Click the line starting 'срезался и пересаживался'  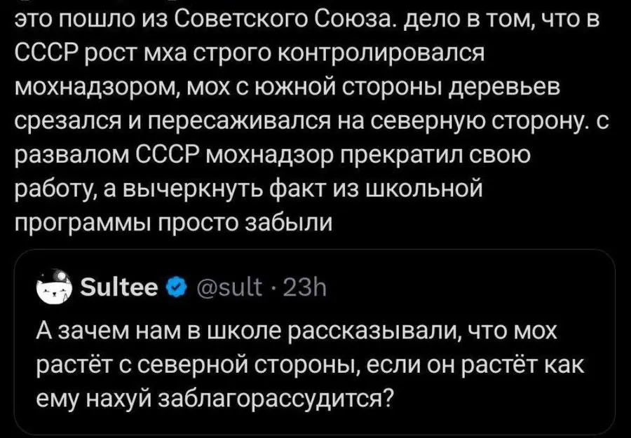click(x=312, y=121)
